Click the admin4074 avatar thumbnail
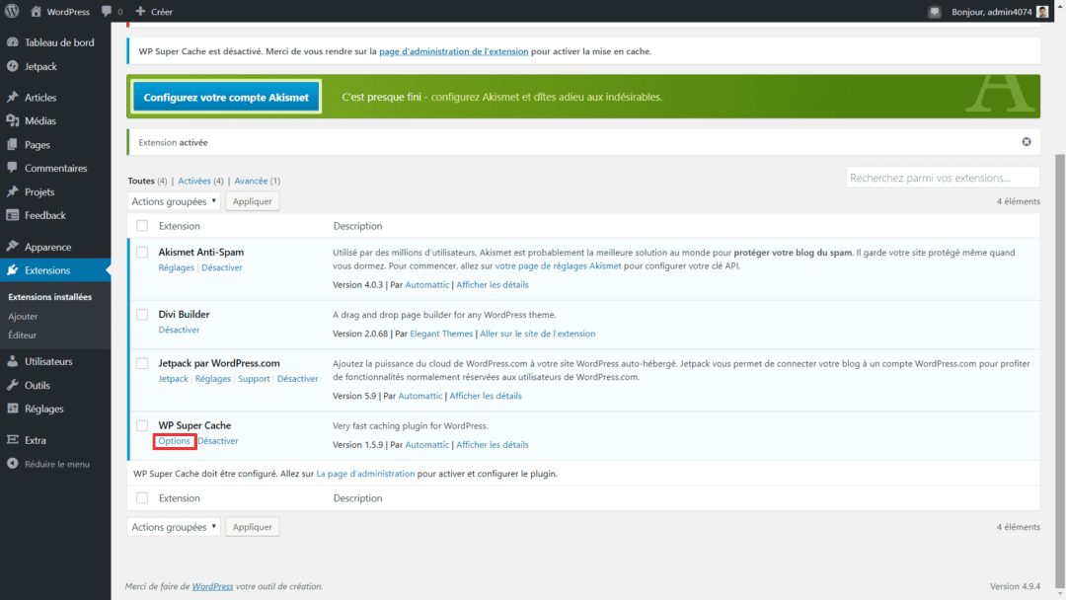 pyautogui.click(x=1042, y=12)
